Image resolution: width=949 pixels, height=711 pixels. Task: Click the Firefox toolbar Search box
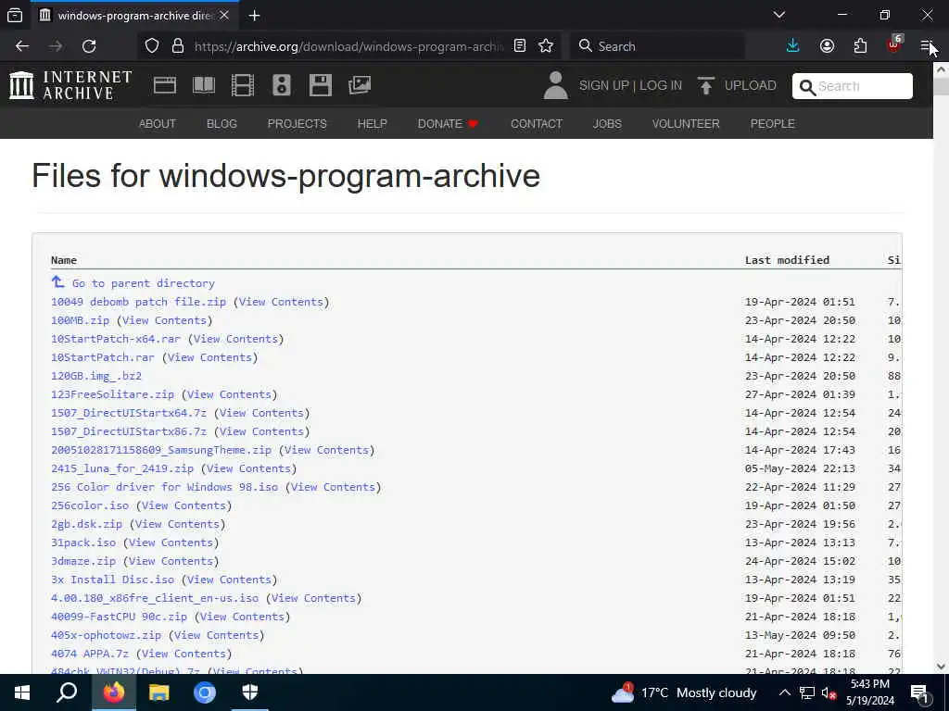pyautogui.click(x=657, y=46)
